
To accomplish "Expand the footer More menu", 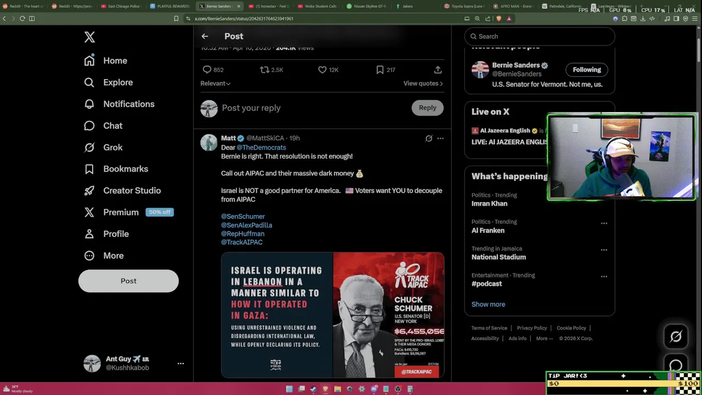I will coord(545,338).
